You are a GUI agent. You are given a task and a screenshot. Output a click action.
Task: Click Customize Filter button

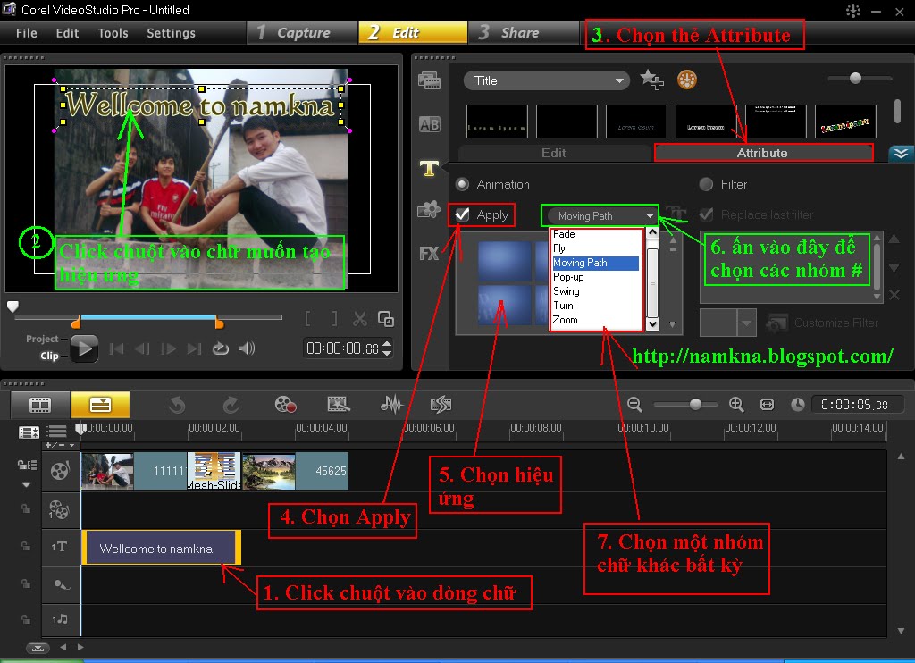pos(823,323)
